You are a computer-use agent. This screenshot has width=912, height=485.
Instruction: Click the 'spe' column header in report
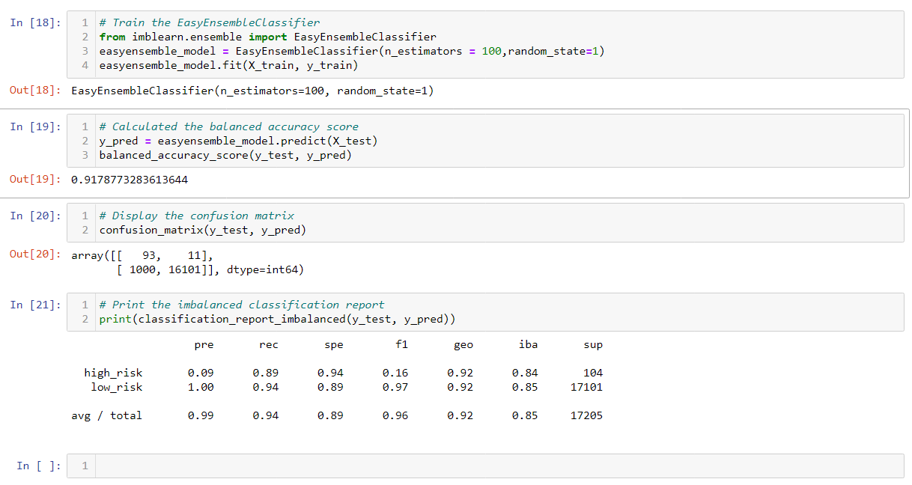tap(334, 345)
